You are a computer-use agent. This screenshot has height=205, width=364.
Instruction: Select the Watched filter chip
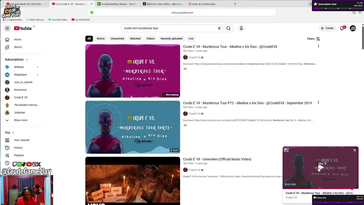coord(135,39)
